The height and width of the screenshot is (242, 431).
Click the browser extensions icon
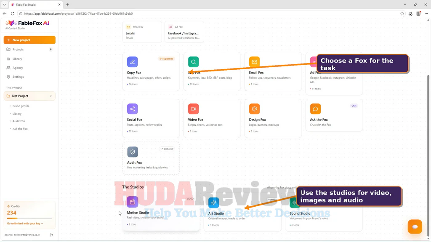[410, 13]
